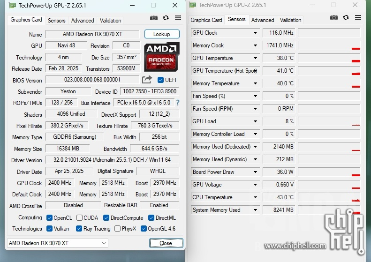Expand the Memory Used (Dynamic) dropdown
The width and height of the screenshot is (371, 262).
[x=255, y=159]
